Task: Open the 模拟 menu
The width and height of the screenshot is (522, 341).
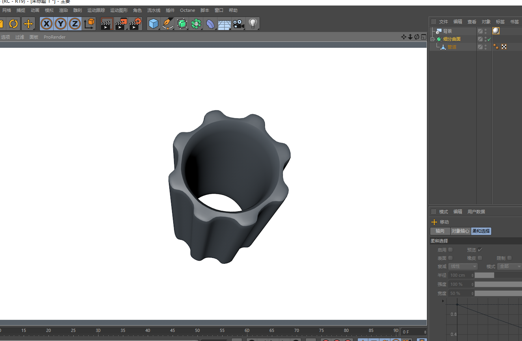Action: pos(49,10)
